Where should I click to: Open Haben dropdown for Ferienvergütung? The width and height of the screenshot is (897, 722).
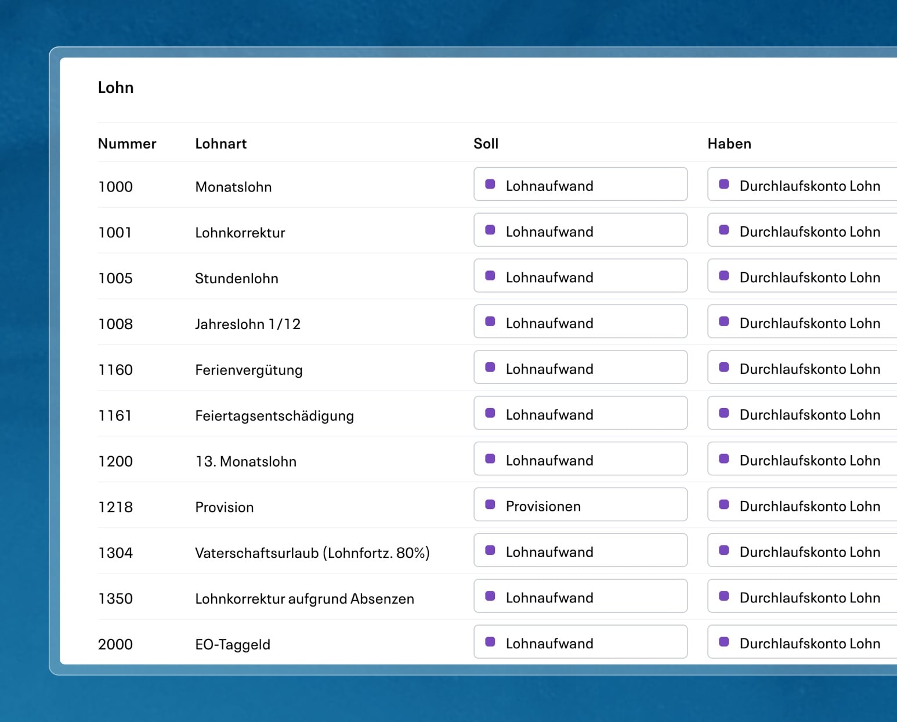click(x=802, y=367)
